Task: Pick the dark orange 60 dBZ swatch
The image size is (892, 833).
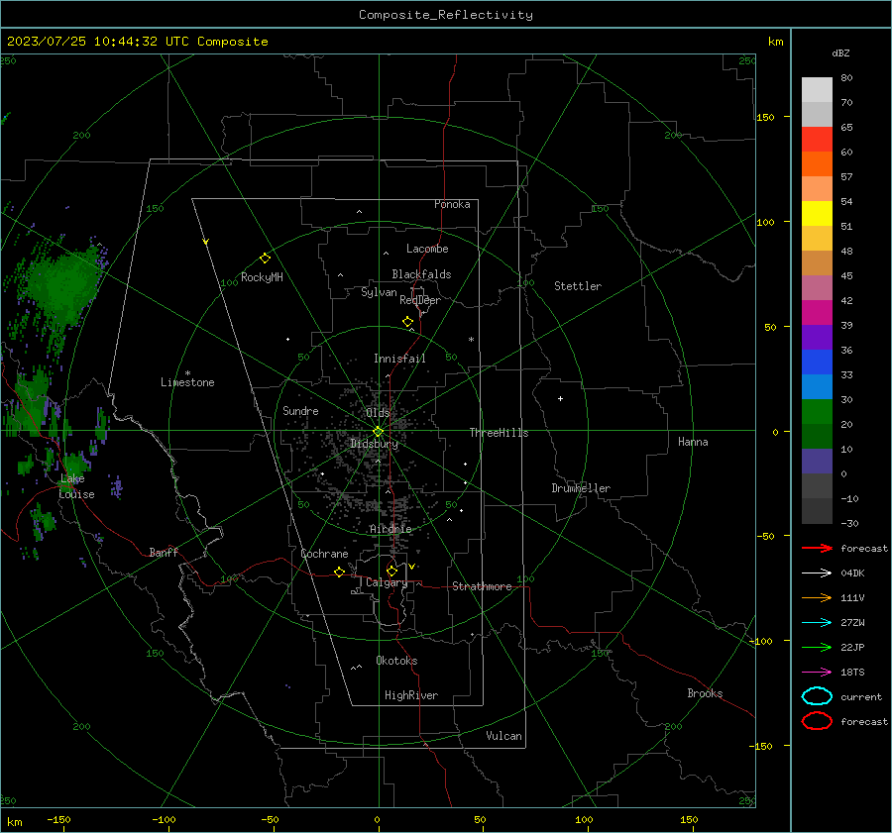Action: (817, 163)
